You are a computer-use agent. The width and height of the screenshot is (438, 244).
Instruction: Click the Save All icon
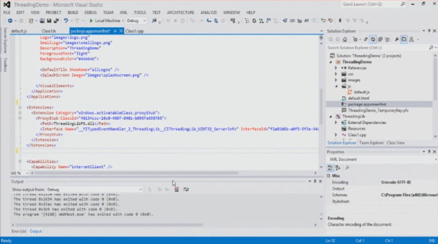pos(56,21)
